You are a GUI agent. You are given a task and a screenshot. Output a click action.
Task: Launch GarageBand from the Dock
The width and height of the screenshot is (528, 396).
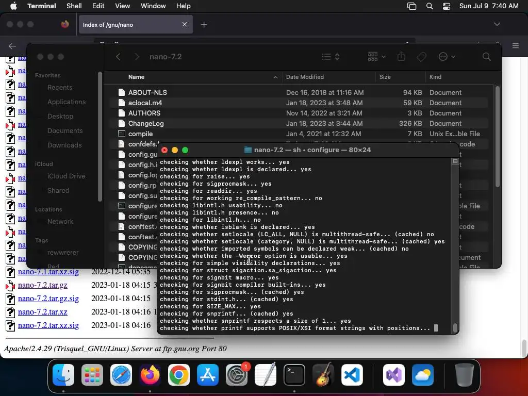coord(323,375)
